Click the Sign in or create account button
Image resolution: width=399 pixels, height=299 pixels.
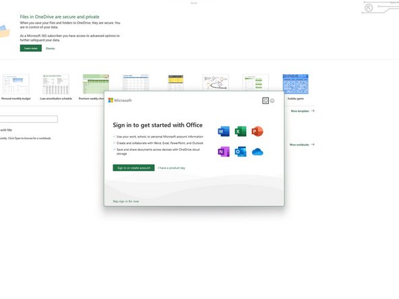[x=133, y=168]
